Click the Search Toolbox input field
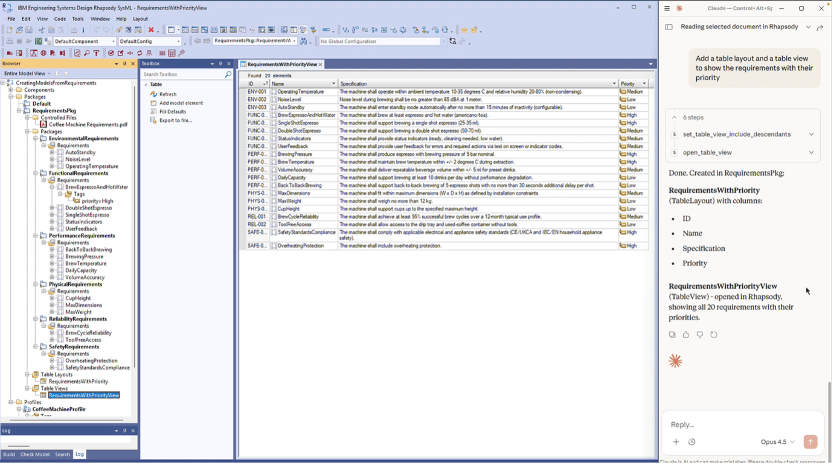Screen dimensions: 834x465 click(x=183, y=74)
